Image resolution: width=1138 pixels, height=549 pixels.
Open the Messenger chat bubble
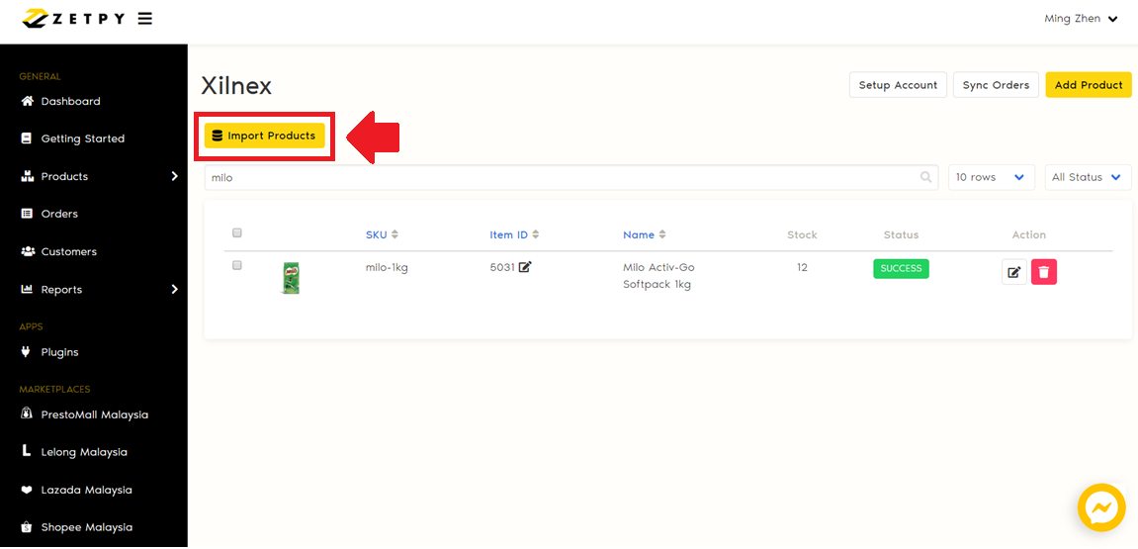point(1101,507)
